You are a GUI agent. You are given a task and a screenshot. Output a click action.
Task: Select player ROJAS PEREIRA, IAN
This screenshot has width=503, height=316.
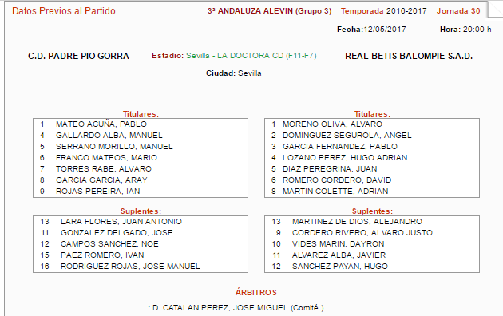click(98, 192)
